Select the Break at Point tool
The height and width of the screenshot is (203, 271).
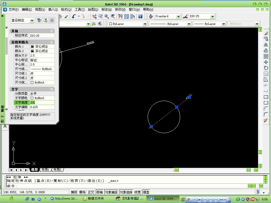tap(266, 97)
